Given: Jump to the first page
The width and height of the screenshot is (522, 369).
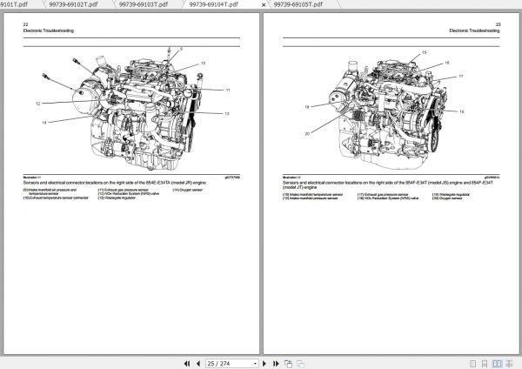Looking at the screenshot, I should point(187,364).
